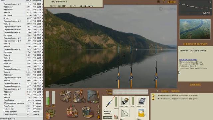Click the game time 05:10 СР

61,6
